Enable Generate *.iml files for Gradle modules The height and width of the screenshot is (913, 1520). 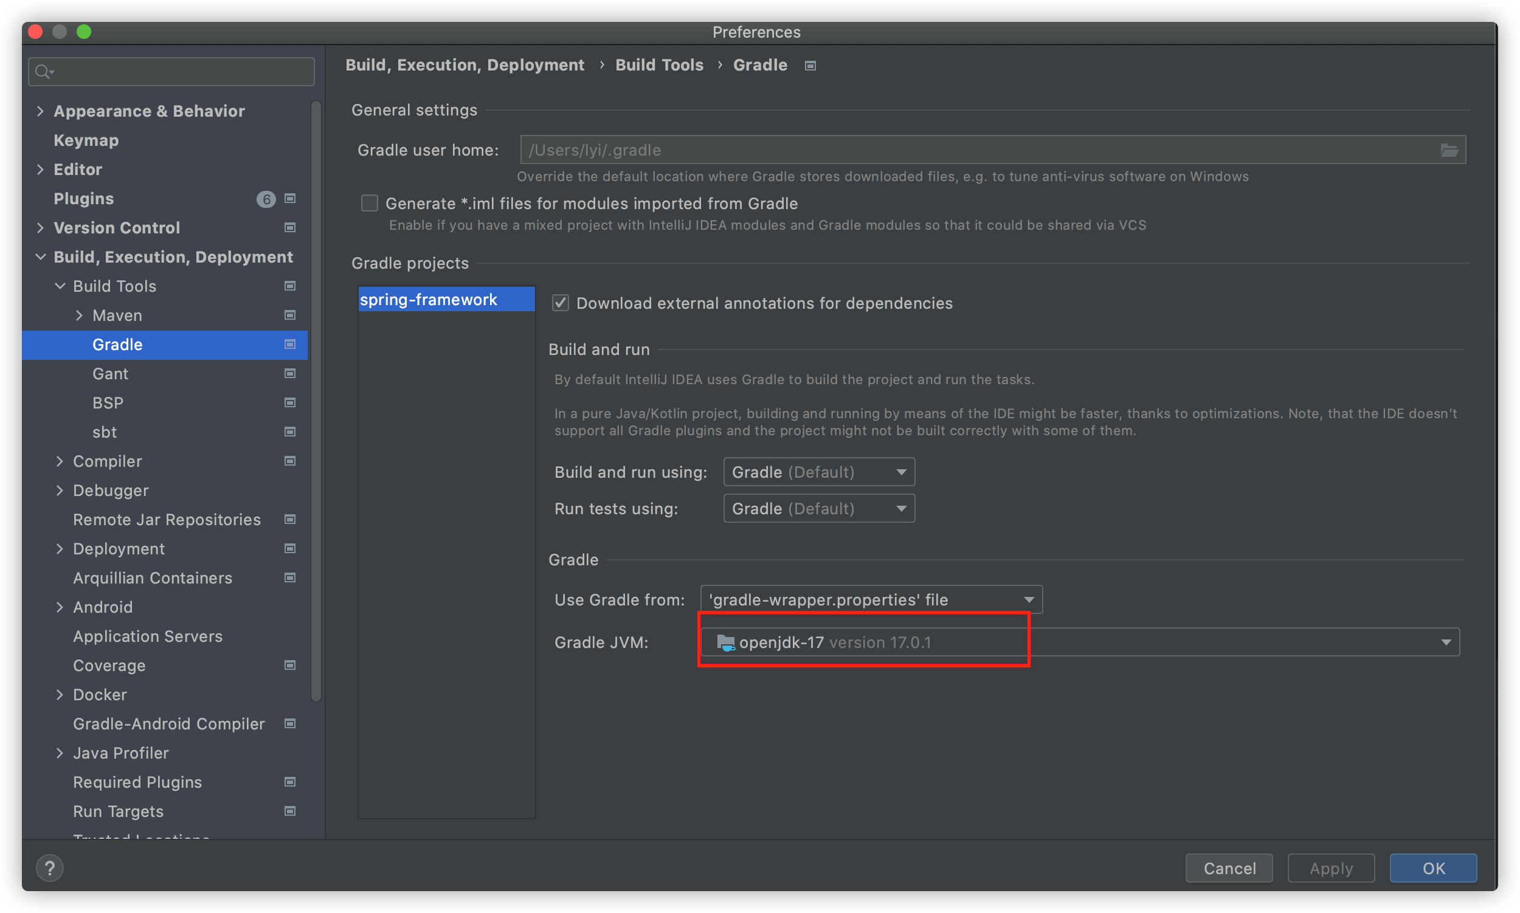(x=369, y=203)
